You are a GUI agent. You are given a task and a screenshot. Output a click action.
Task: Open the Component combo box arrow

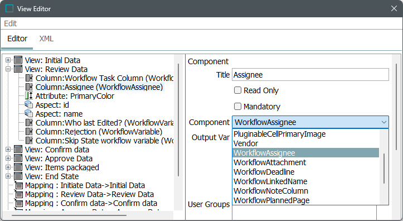[x=383, y=122]
